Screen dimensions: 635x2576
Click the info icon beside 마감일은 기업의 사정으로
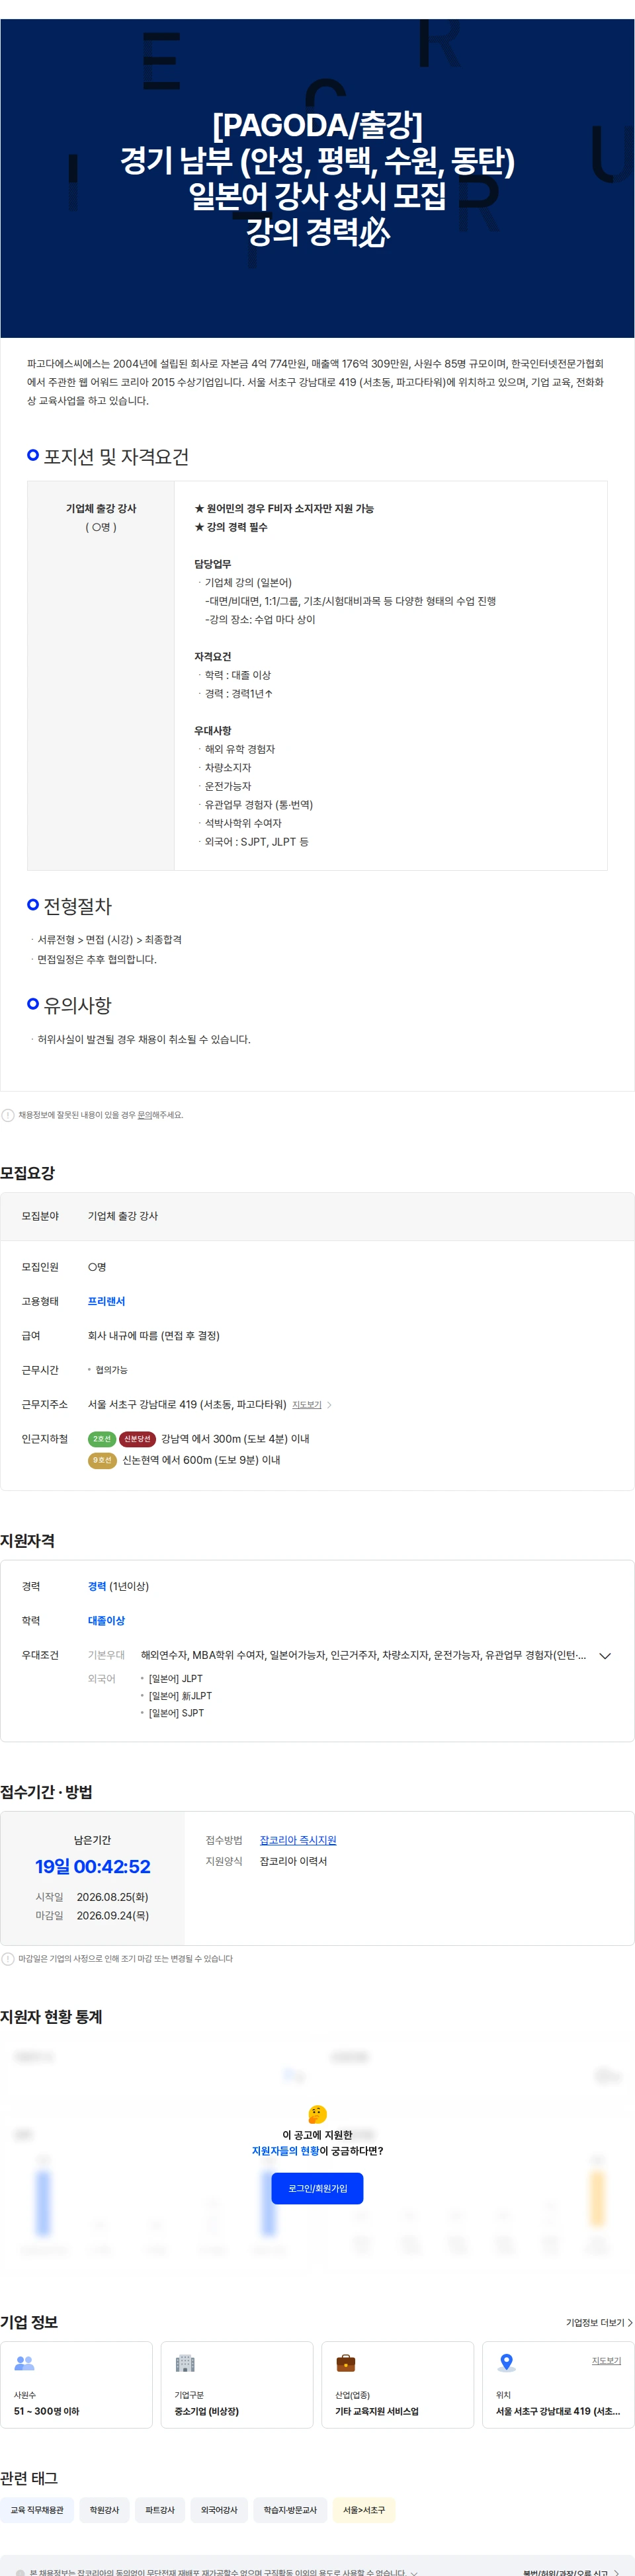coord(8,1959)
